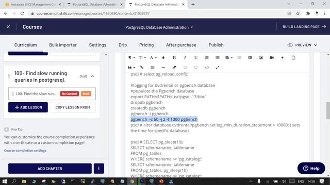Insert table in editor

(x=153, y=67)
